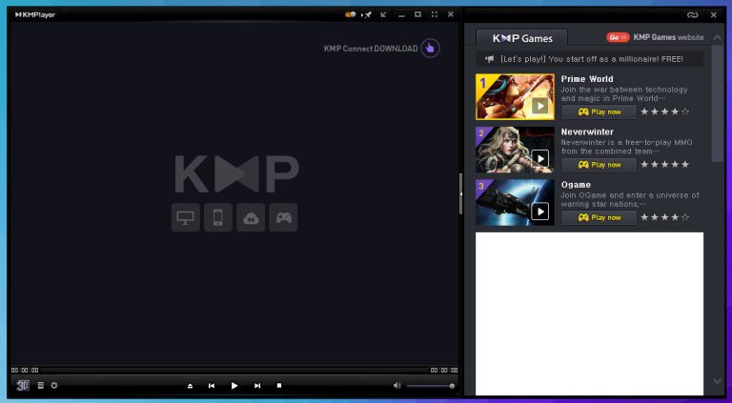Click Play now for Ogame
Image resolution: width=732 pixels, height=403 pixels.
(x=599, y=217)
